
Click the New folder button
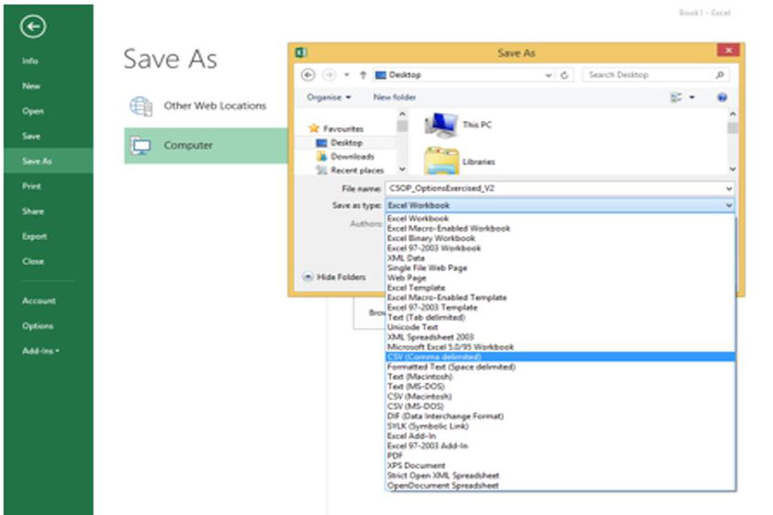point(395,97)
